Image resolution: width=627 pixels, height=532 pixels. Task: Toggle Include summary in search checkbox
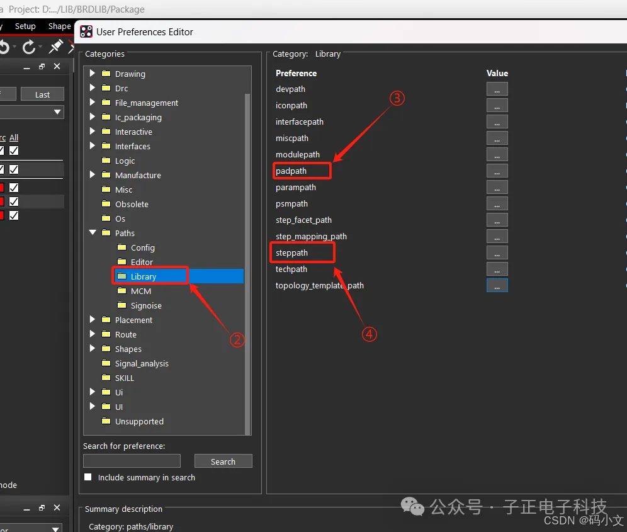point(88,477)
